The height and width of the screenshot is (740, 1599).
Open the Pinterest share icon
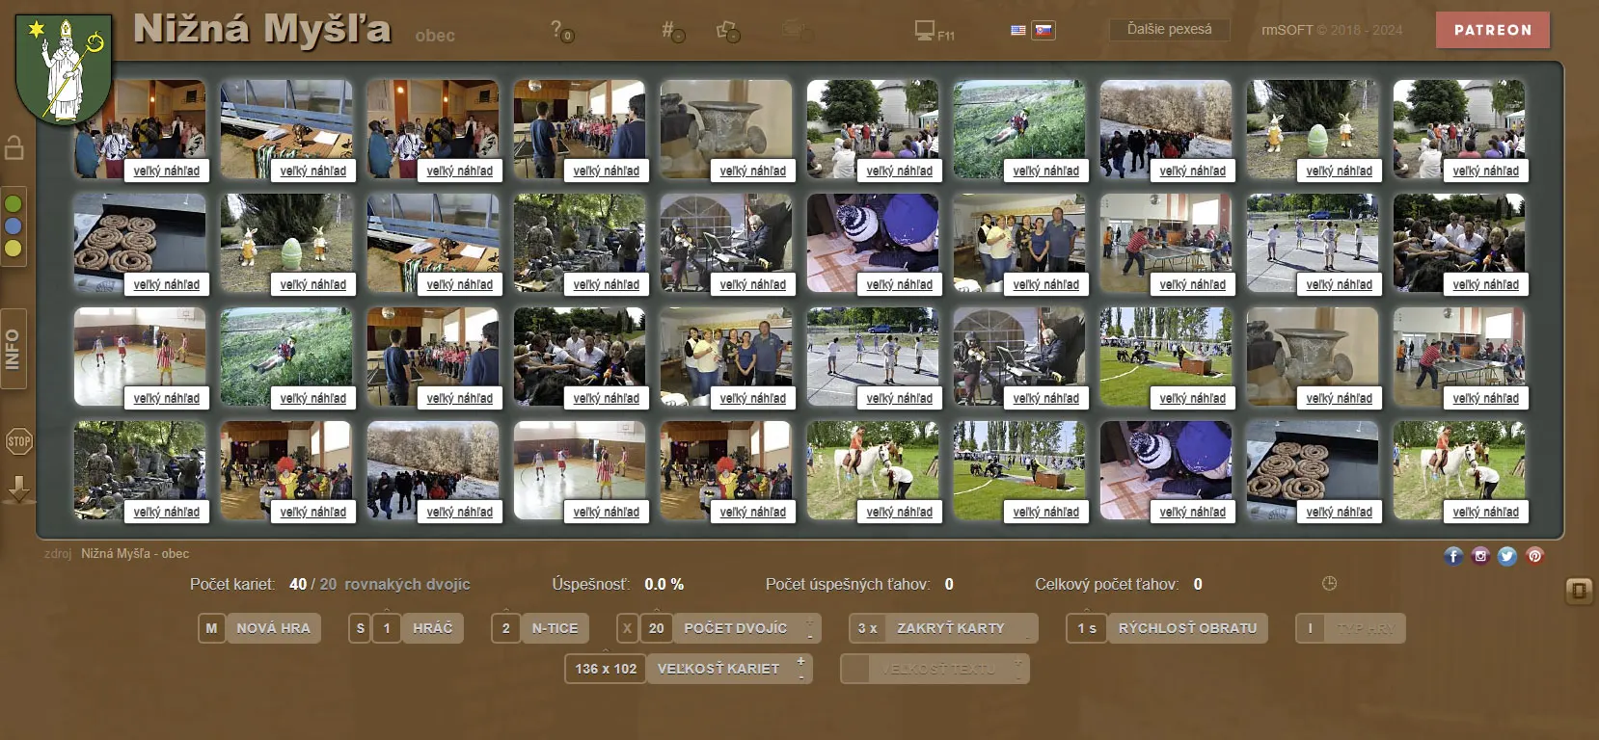[1534, 556]
